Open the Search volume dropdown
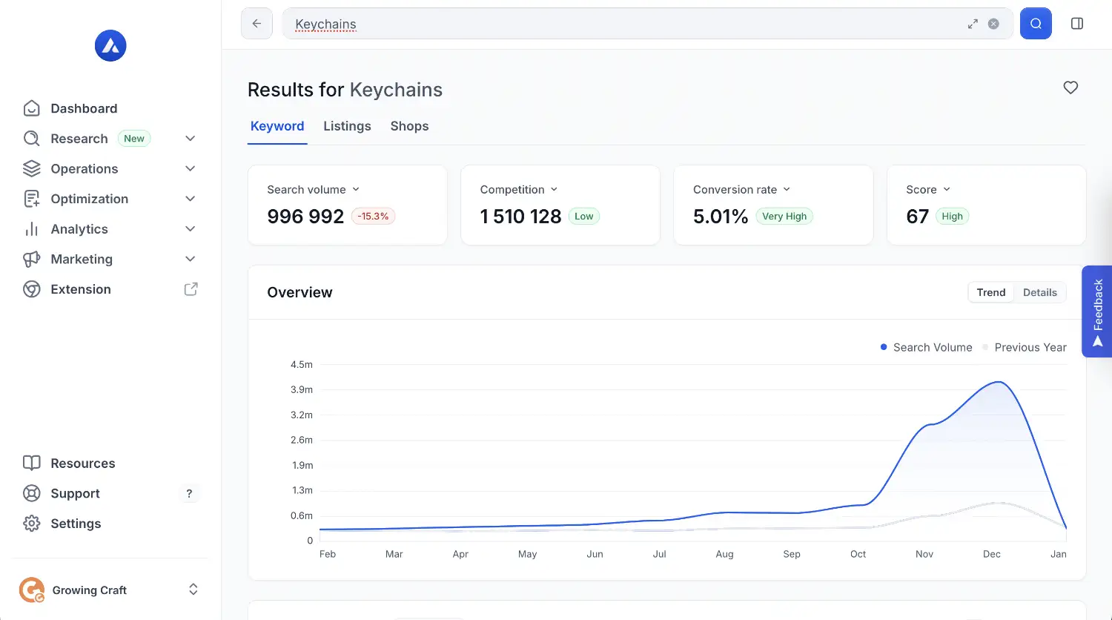1112x620 pixels. coord(314,190)
